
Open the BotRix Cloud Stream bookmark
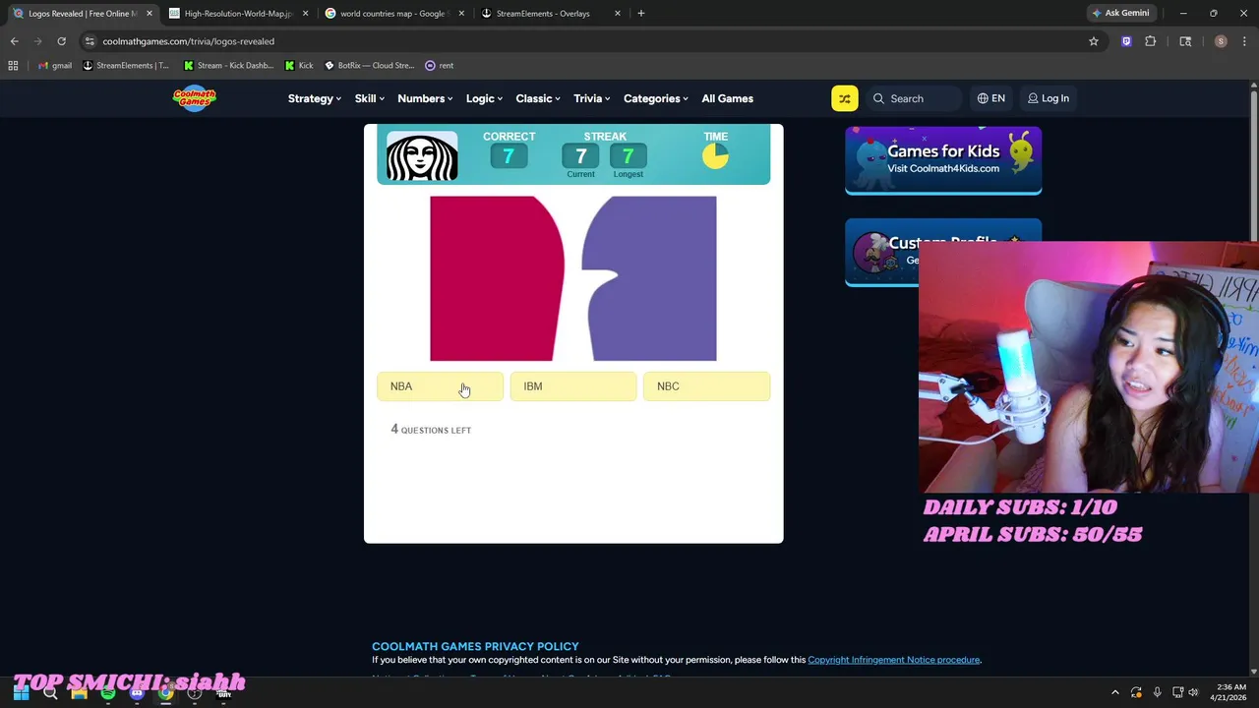pos(370,66)
